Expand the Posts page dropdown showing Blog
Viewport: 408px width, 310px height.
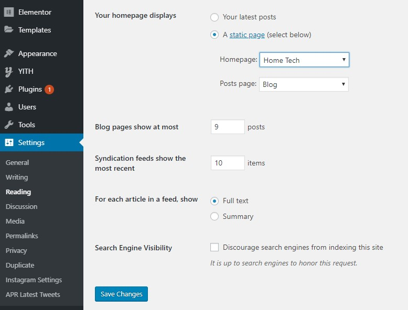pyautogui.click(x=304, y=84)
